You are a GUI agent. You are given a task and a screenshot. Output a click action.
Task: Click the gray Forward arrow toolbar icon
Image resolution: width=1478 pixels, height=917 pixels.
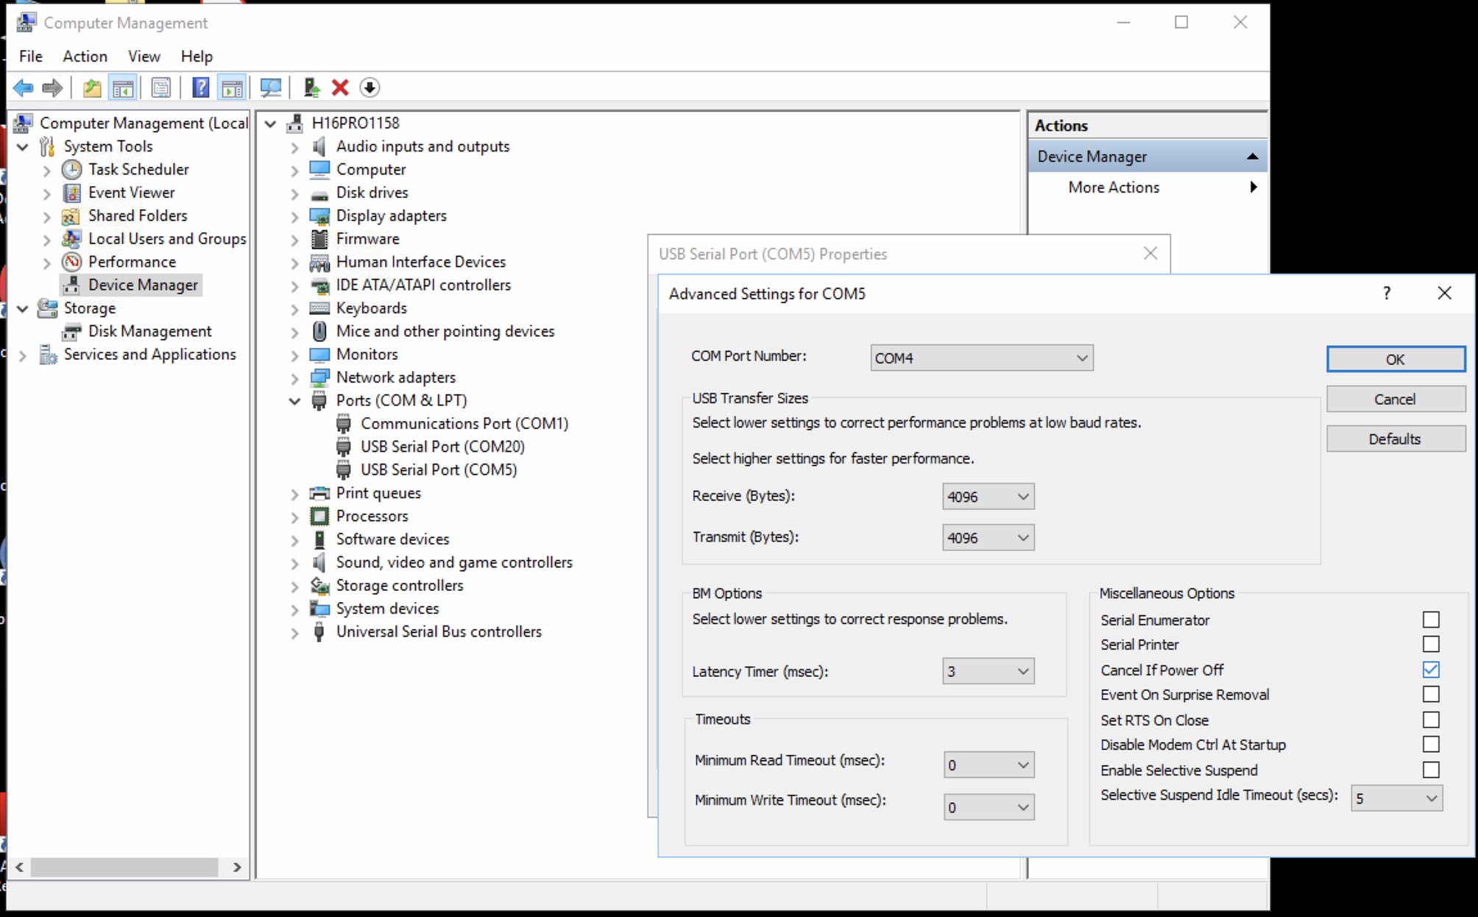(52, 88)
